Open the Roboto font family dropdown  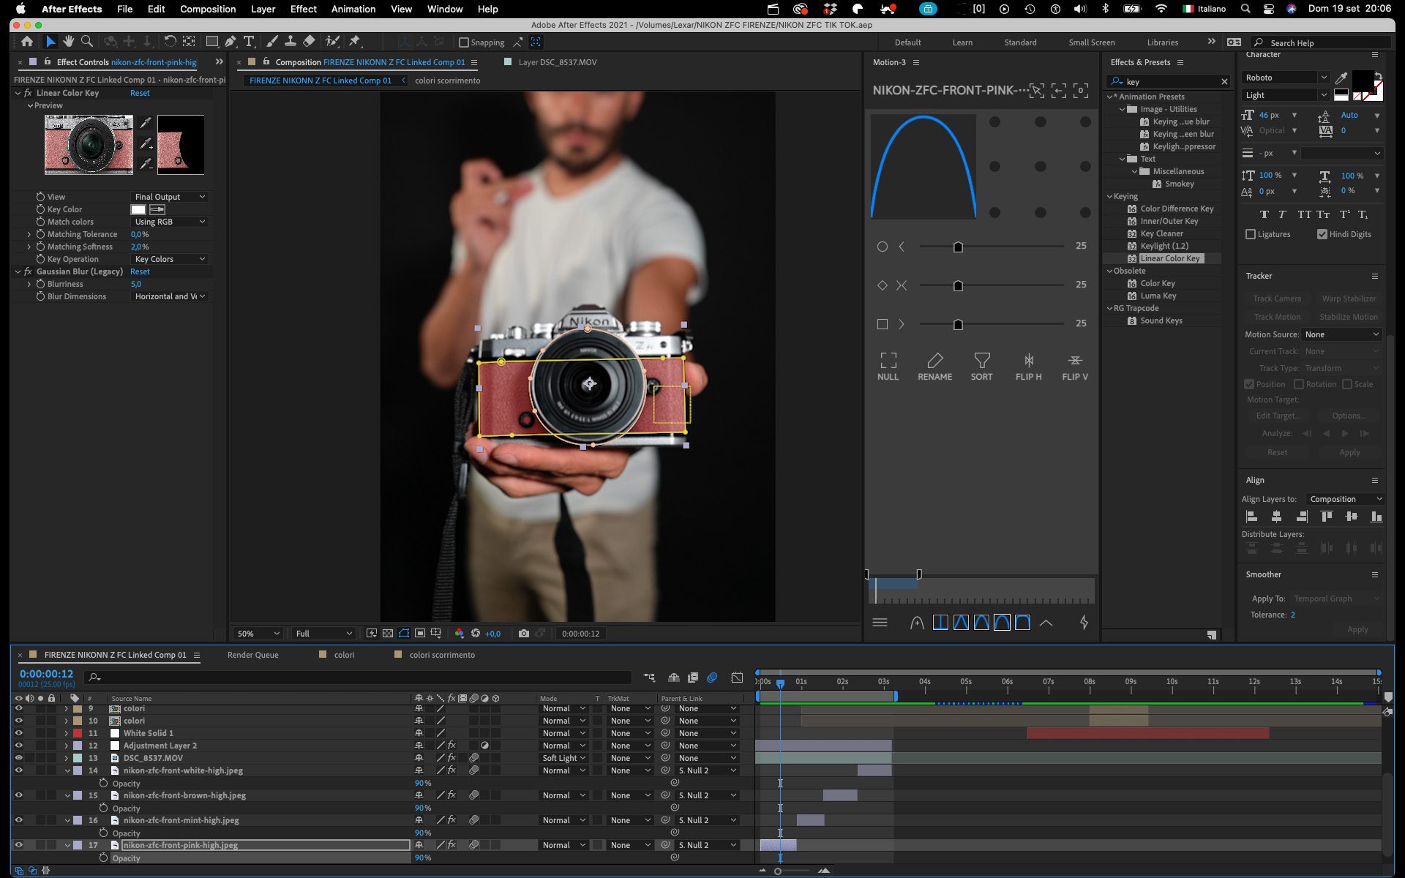1285,78
